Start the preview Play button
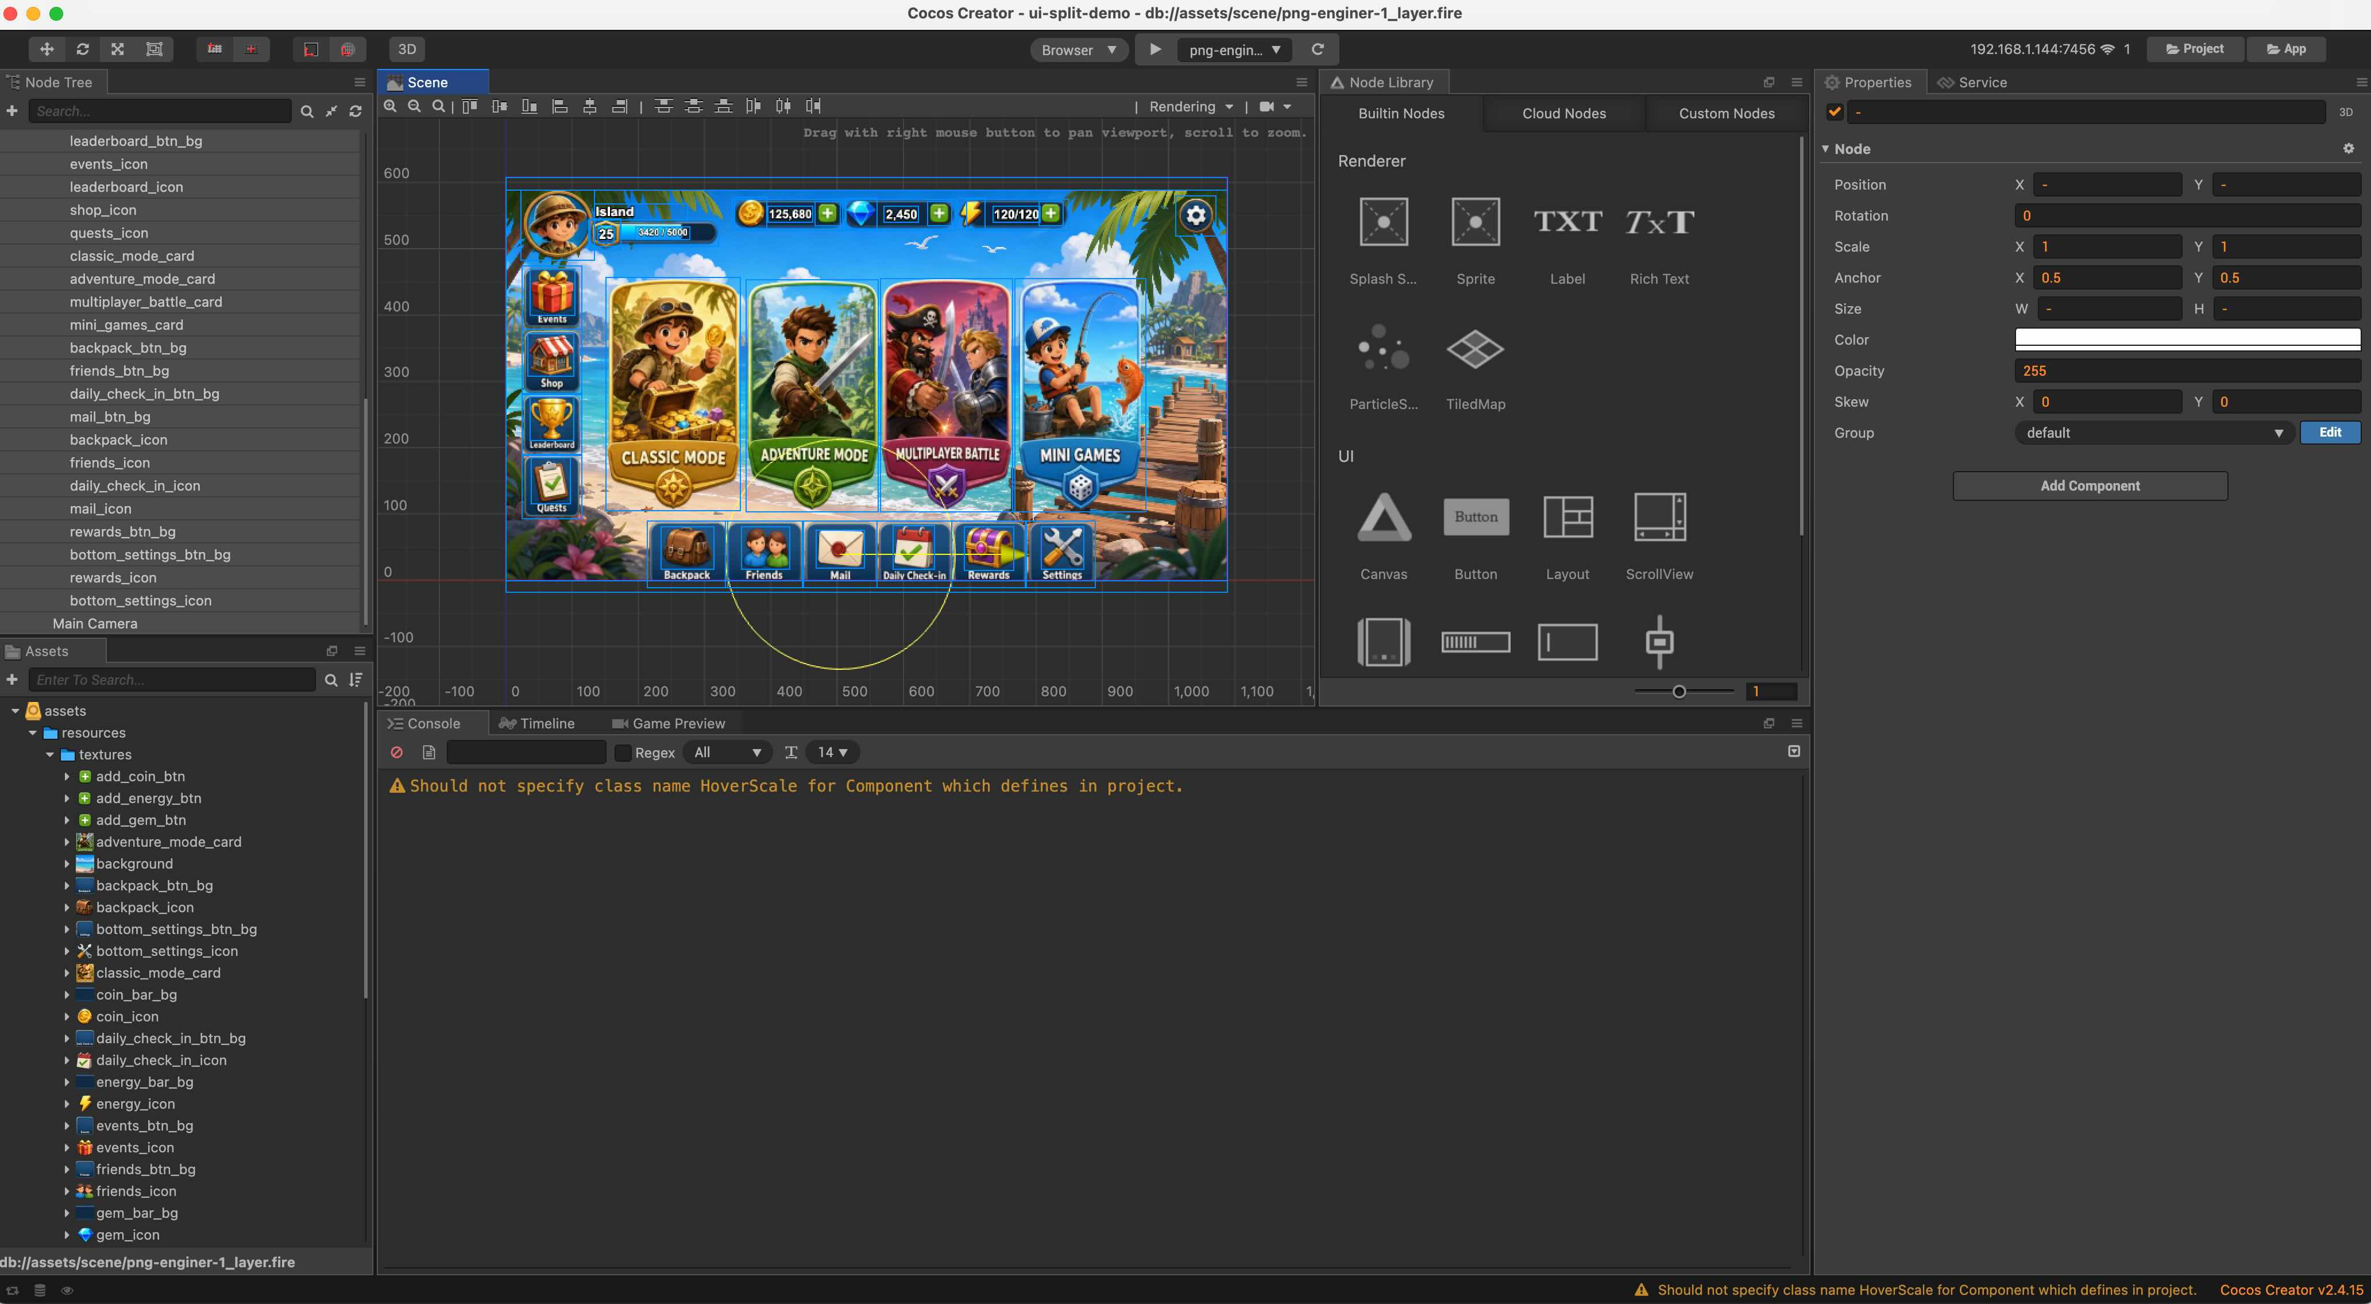 [x=1156, y=49]
